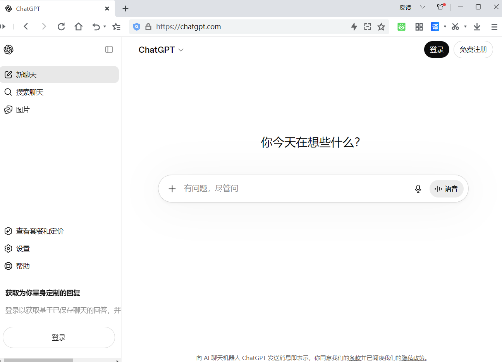Open a new browser tab with plus
Viewport: 502px width, 362px height.
[125, 9]
